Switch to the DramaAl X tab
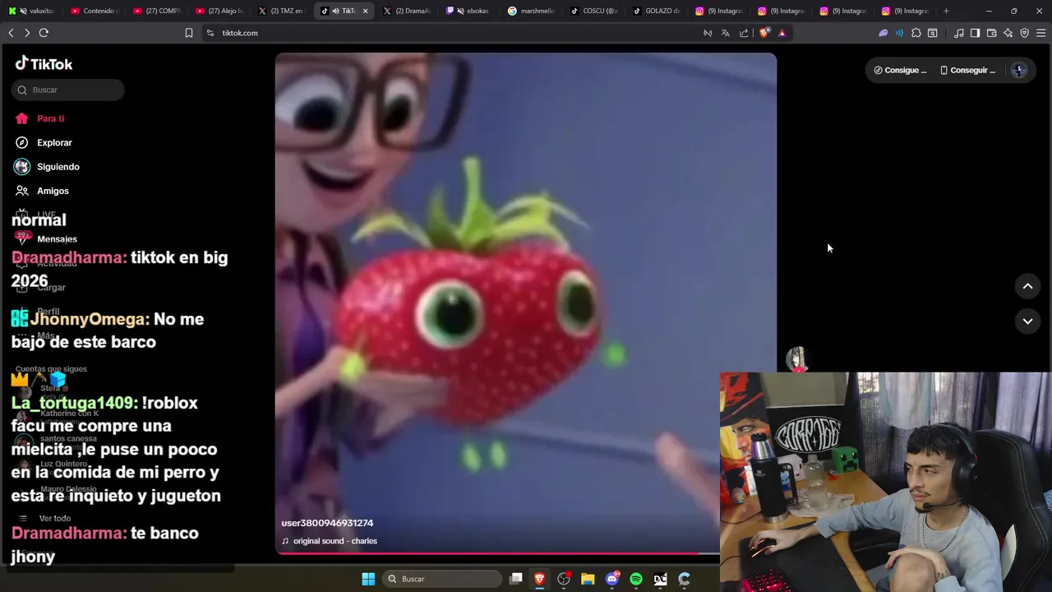The width and height of the screenshot is (1052, 592). click(x=406, y=11)
